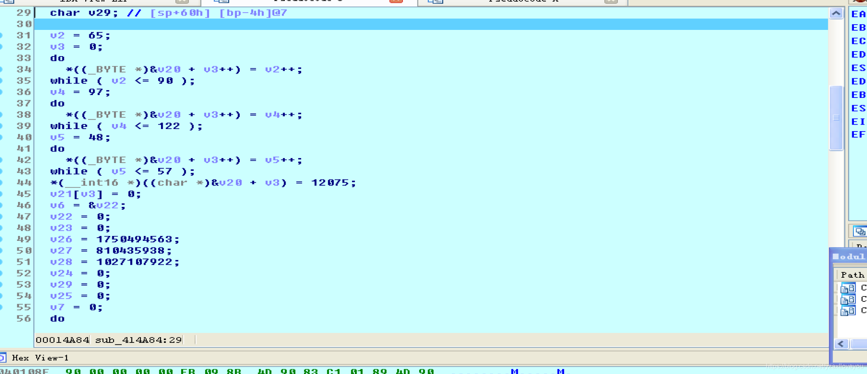The image size is (867, 374).
Task: Click the do keyword on line 41
Action: [57, 149]
